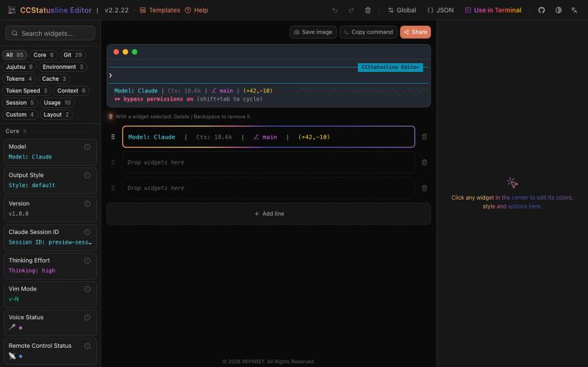588x367 pixels.
Task: Click info icon on Remote Control Status widget
Action: click(87, 346)
